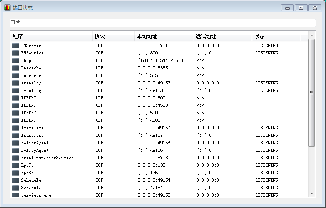Select icon of first BMService entry
Viewport: 326px width, 208px height.
point(15,46)
